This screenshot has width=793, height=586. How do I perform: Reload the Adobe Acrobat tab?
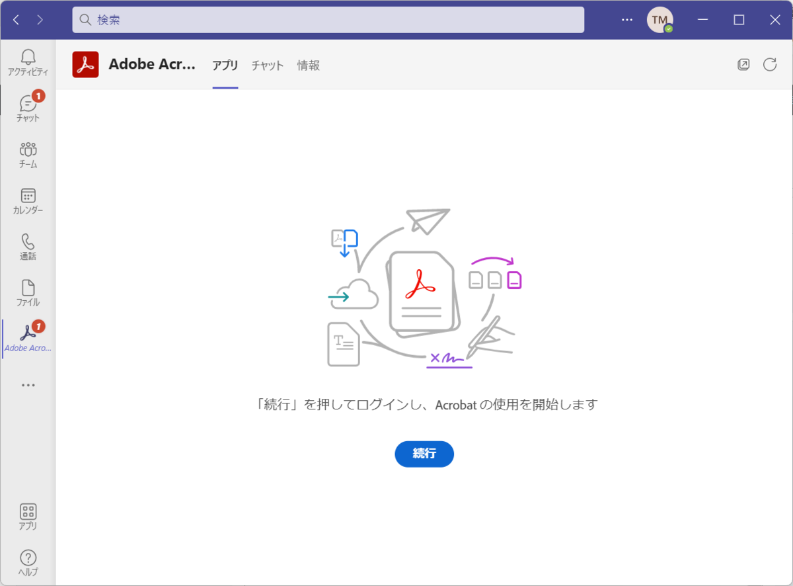click(x=770, y=65)
